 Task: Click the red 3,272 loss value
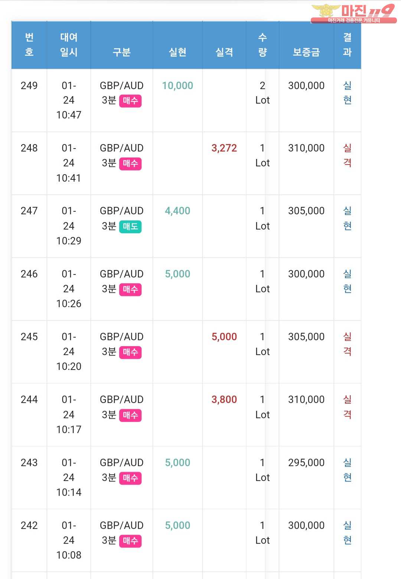point(224,148)
